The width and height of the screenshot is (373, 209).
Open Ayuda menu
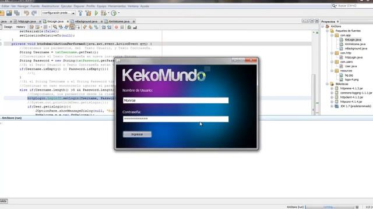pos(145,6)
